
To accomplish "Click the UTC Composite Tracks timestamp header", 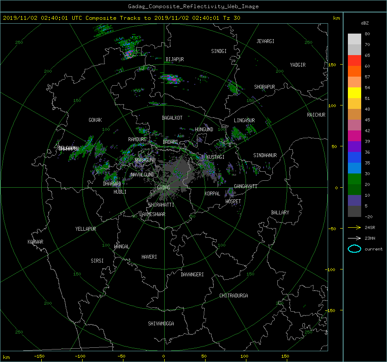I will pos(121,18).
